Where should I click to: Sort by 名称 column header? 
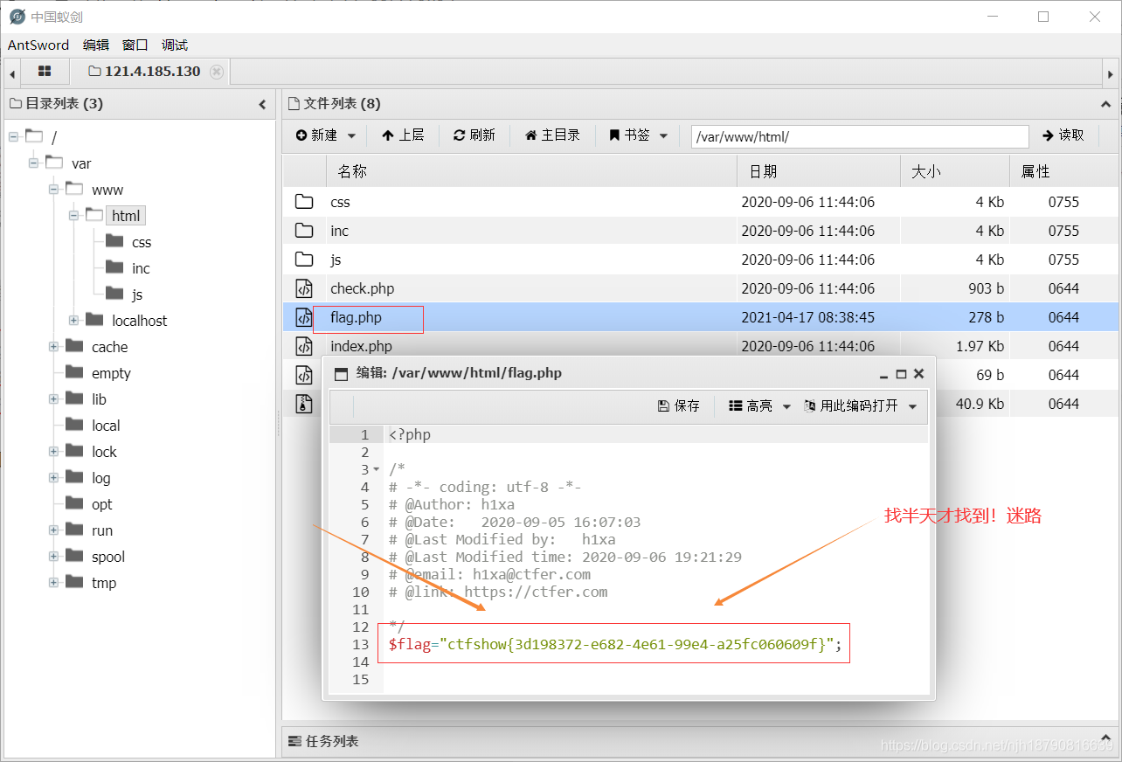click(x=531, y=171)
